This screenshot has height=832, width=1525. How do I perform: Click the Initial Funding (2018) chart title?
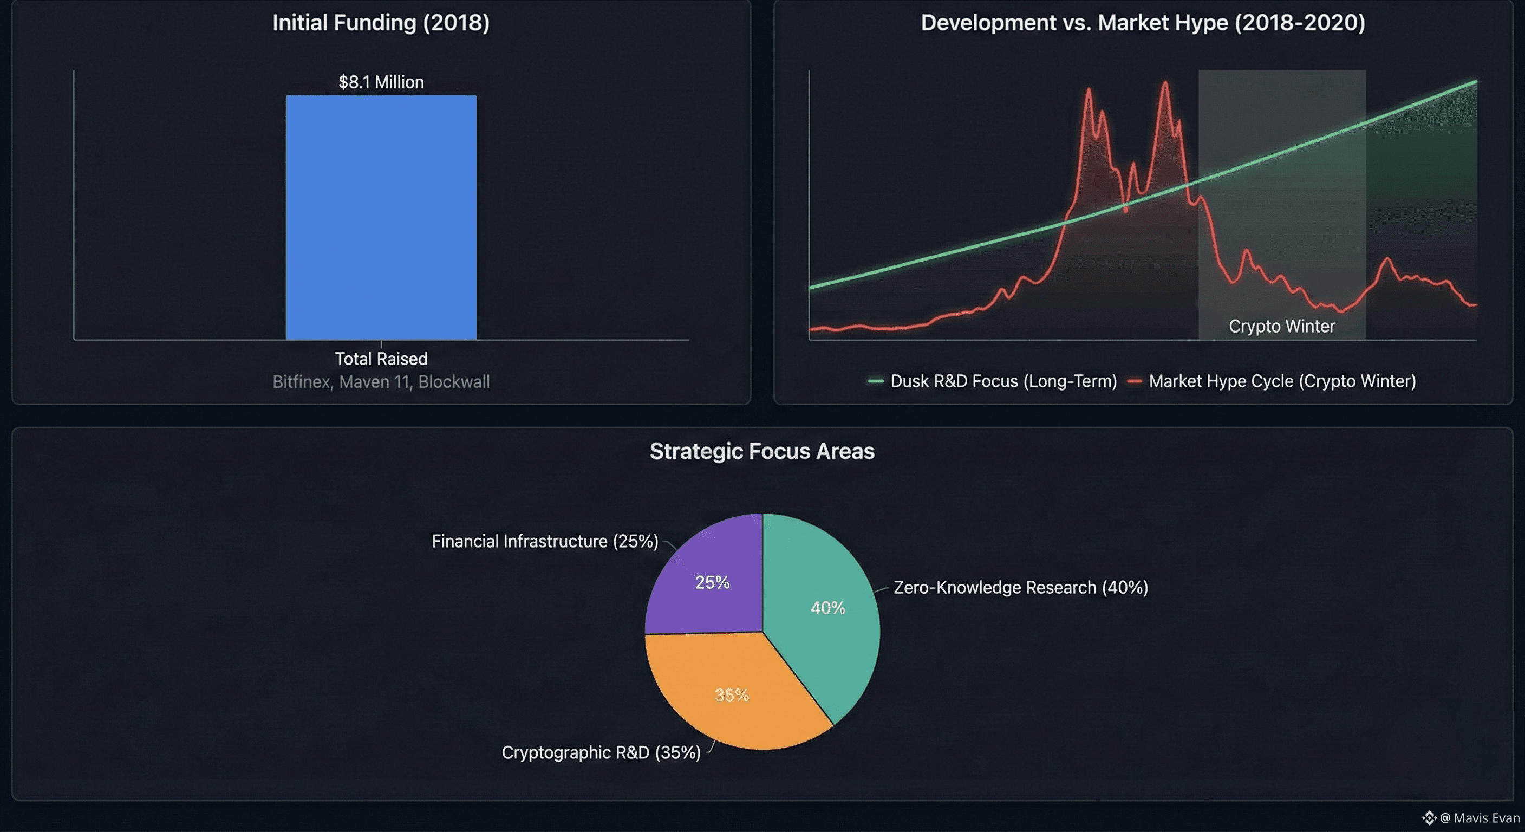pos(381,23)
